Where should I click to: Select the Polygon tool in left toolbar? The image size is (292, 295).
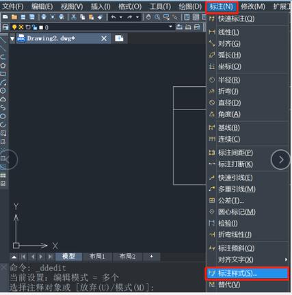tap(3, 66)
